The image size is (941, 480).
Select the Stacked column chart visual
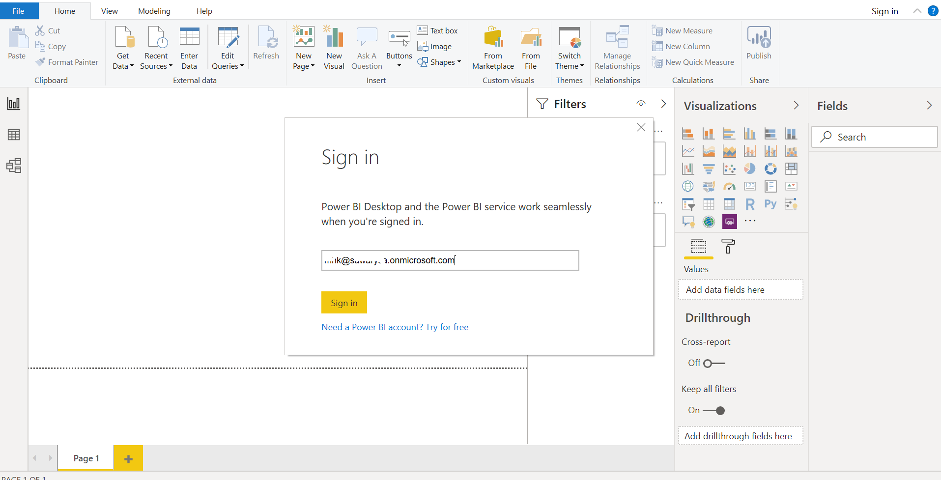709,133
